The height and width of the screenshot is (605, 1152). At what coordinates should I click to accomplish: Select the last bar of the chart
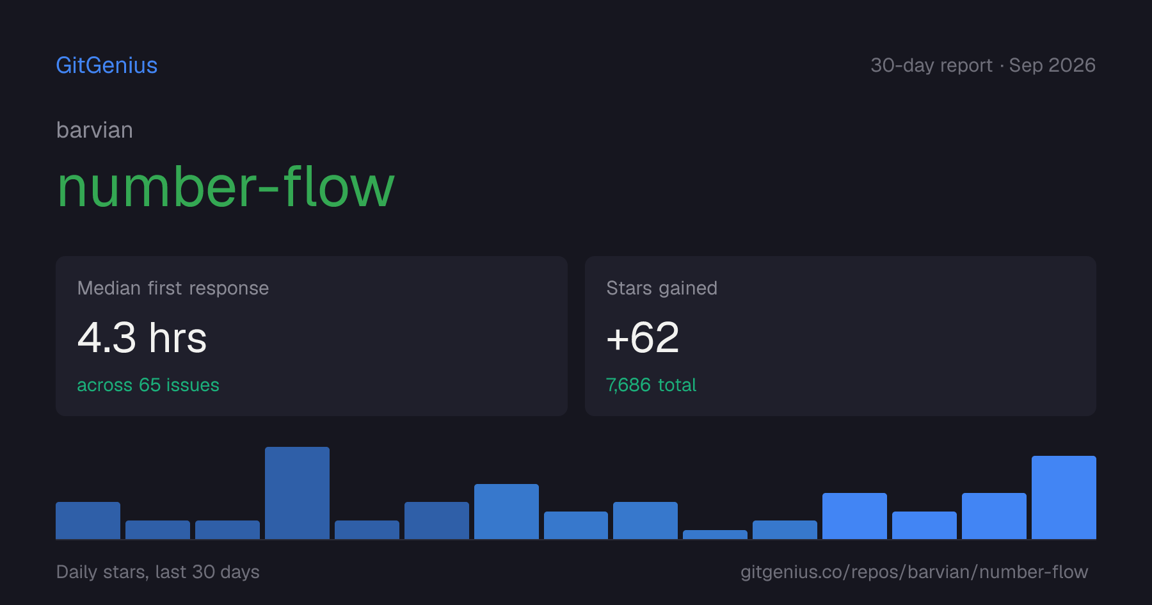1064,497
